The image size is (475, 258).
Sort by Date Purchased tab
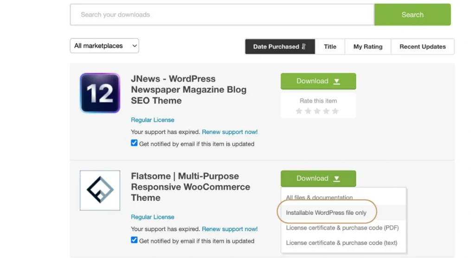coord(280,47)
